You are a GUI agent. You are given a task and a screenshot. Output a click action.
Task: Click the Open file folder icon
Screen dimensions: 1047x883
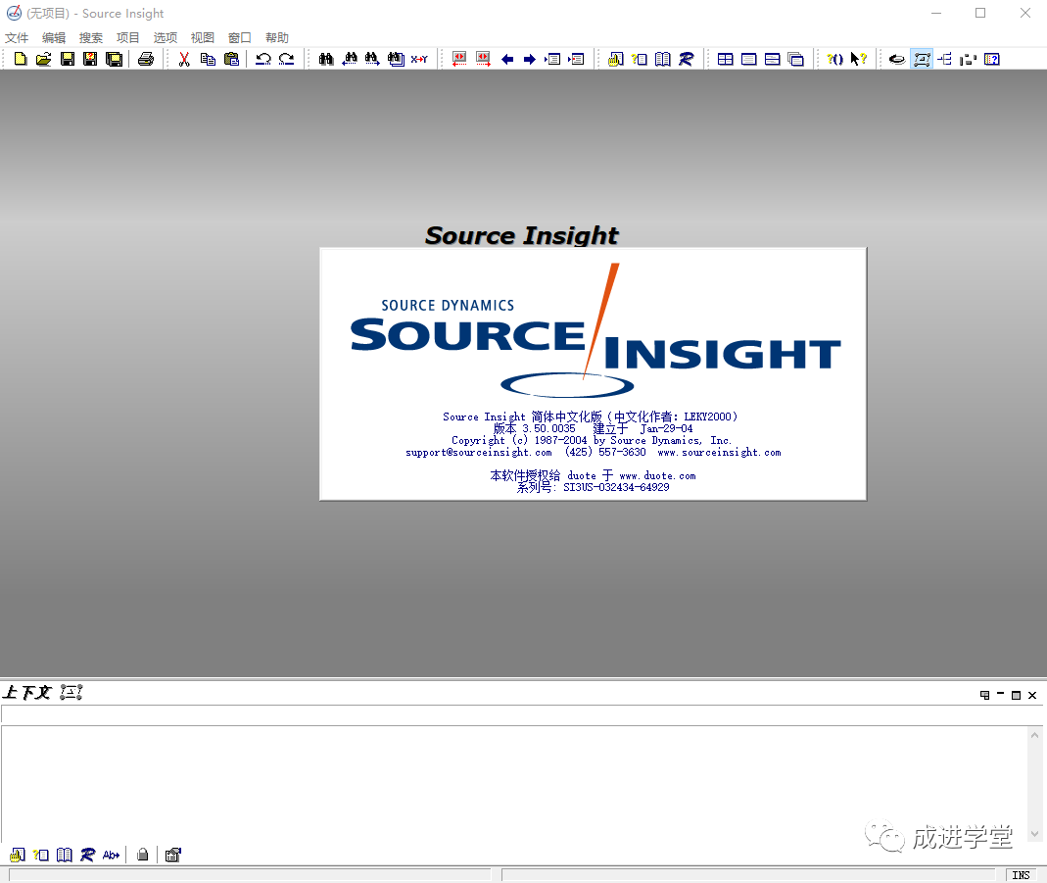pos(43,59)
